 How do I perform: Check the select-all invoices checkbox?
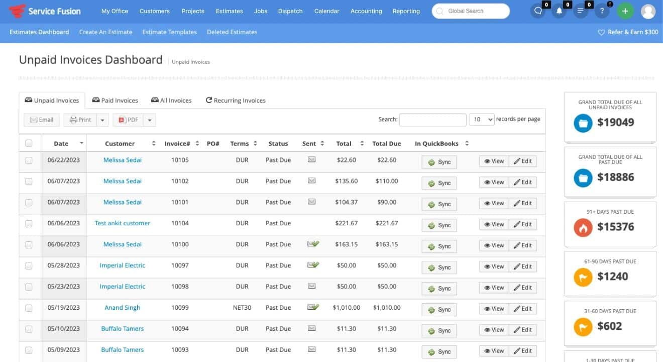29,143
